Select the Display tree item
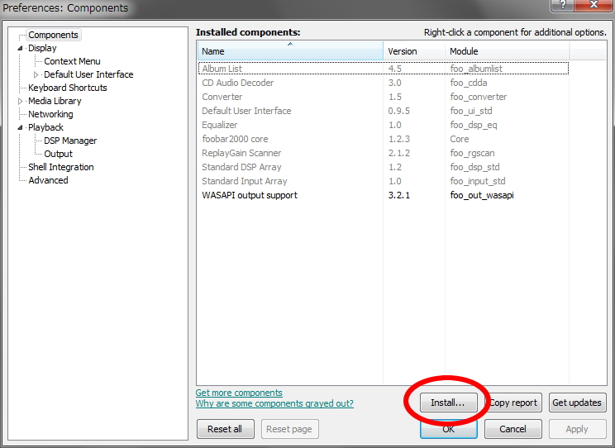Image resolution: width=615 pixels, height=448 pixels. (x=42, y=48)
